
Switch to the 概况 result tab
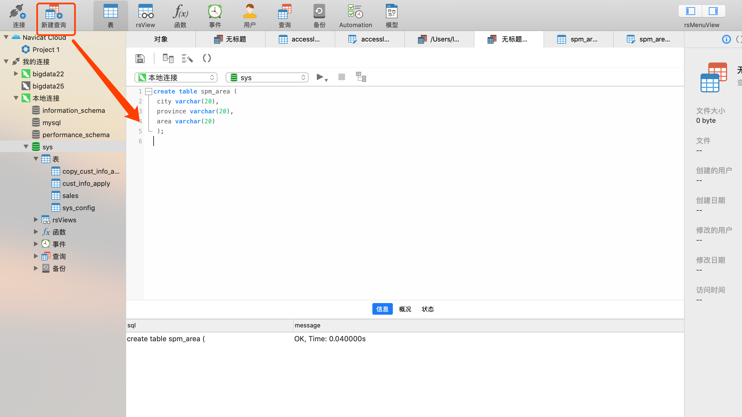click(x=405, y=309)
